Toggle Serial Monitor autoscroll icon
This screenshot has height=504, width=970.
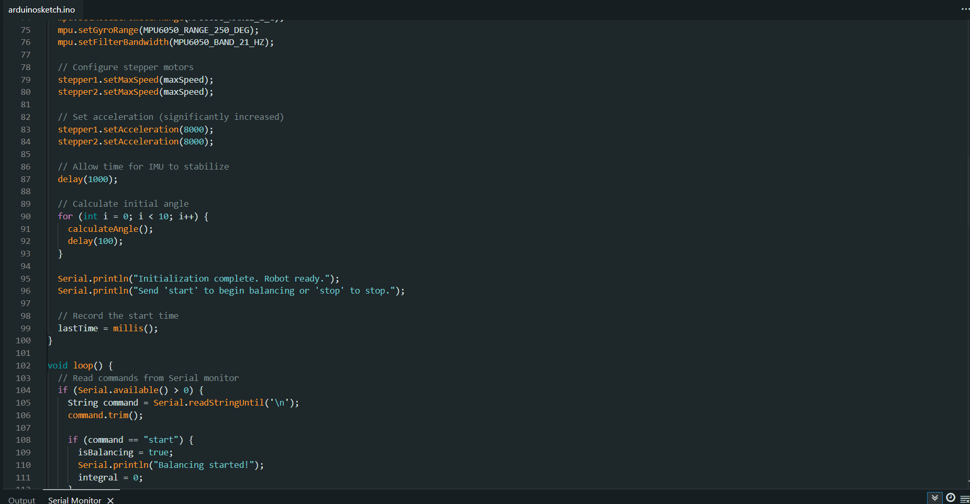click(935, 498)
